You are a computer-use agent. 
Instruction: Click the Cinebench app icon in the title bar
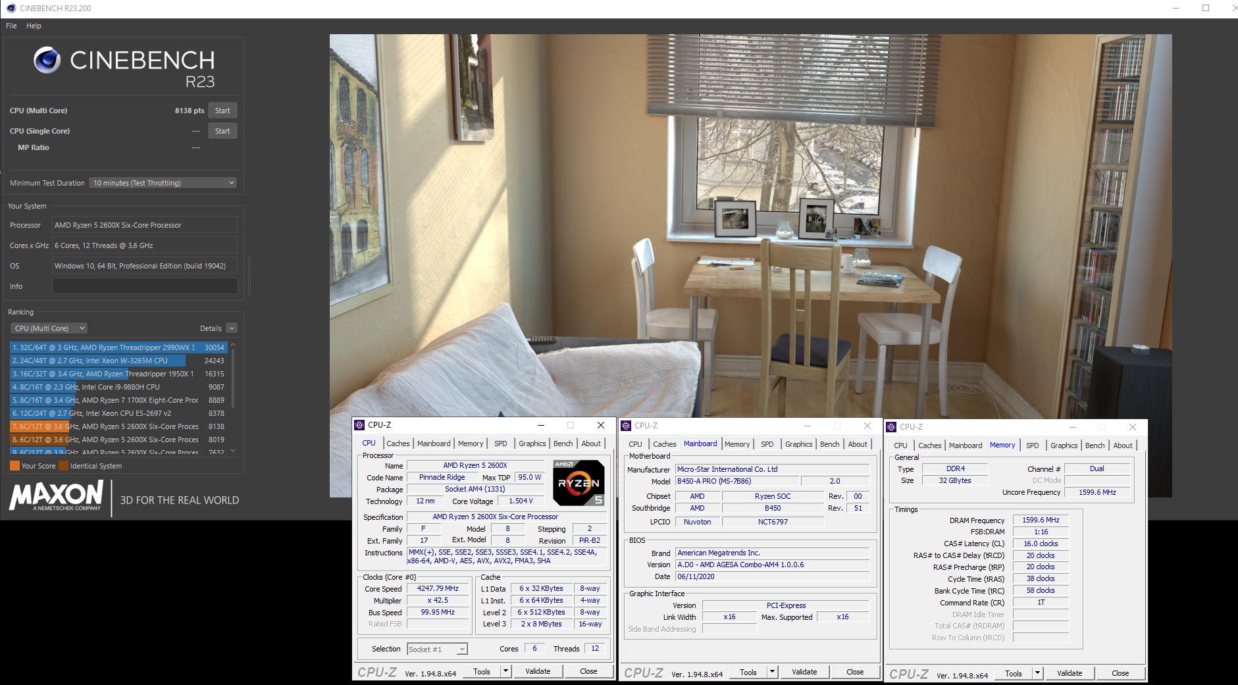point(11,8)
